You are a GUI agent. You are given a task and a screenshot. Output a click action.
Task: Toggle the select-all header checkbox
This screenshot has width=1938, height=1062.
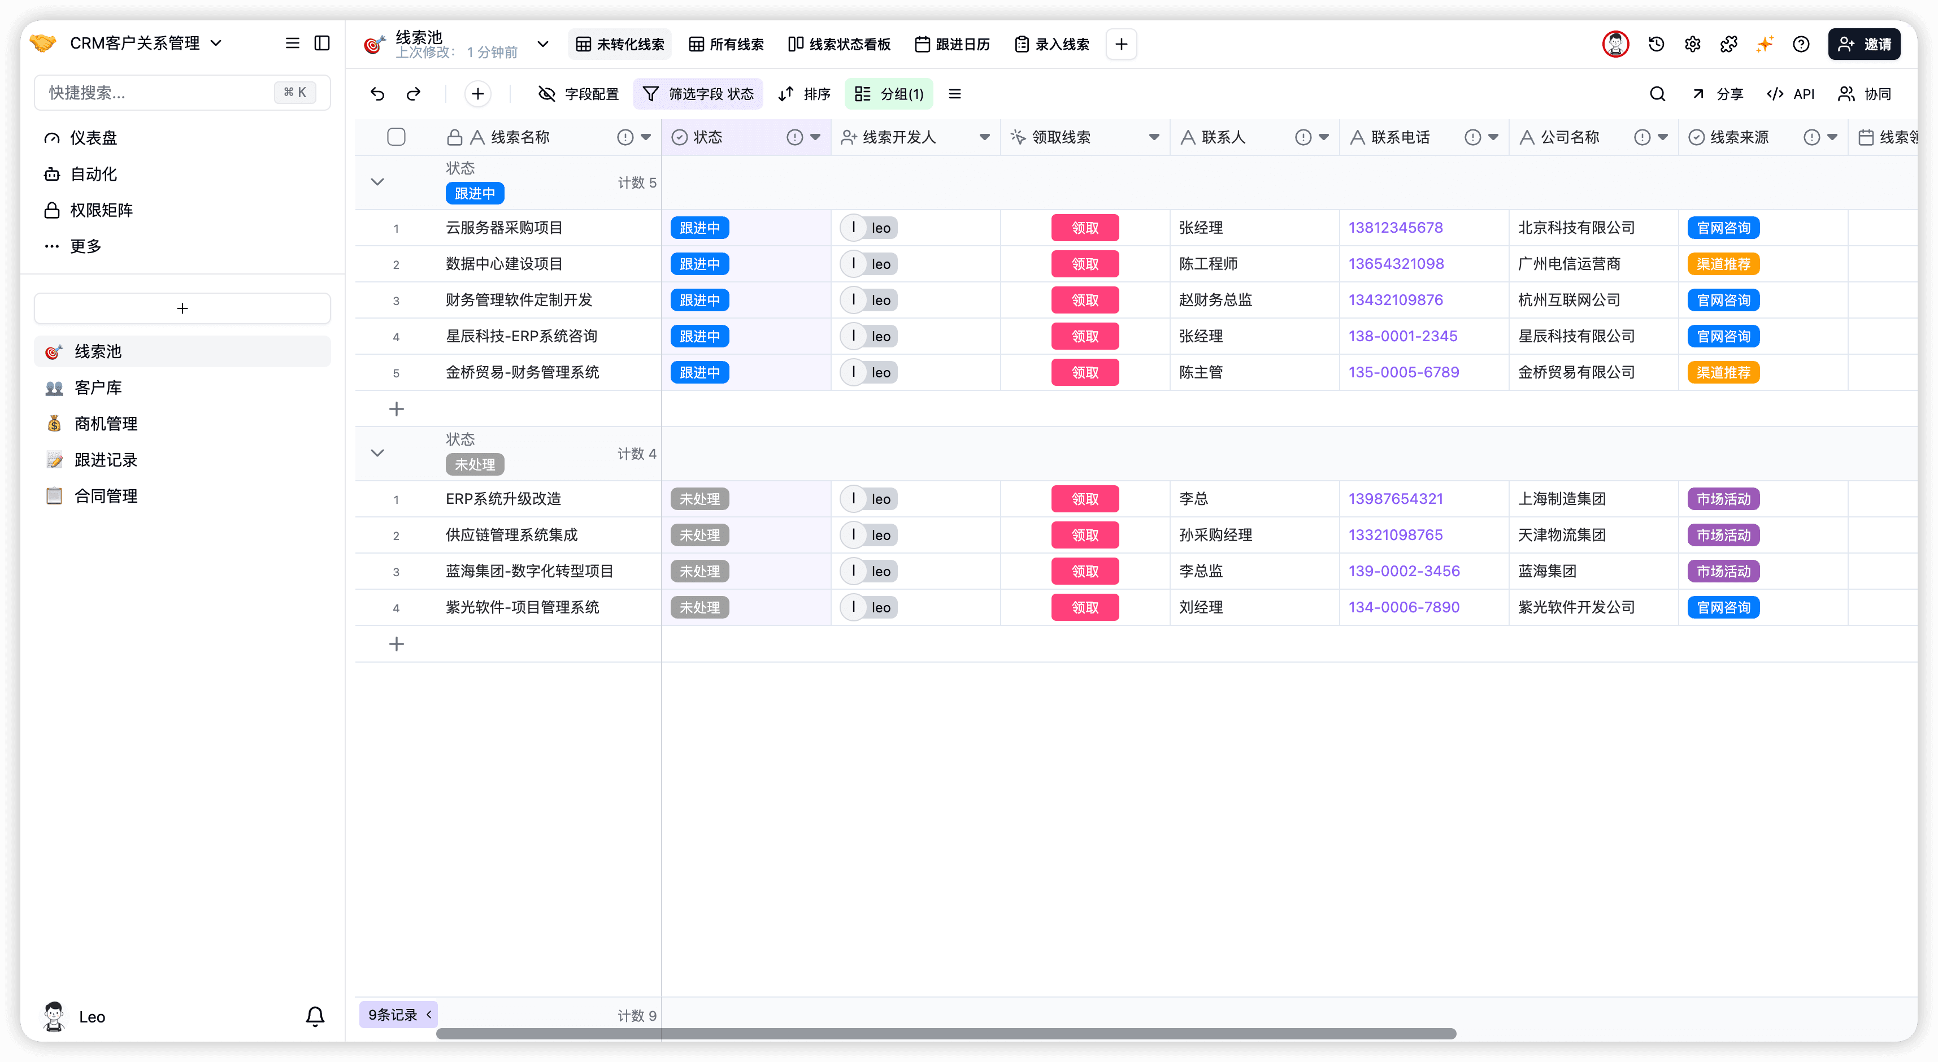[x=397, y=137]
